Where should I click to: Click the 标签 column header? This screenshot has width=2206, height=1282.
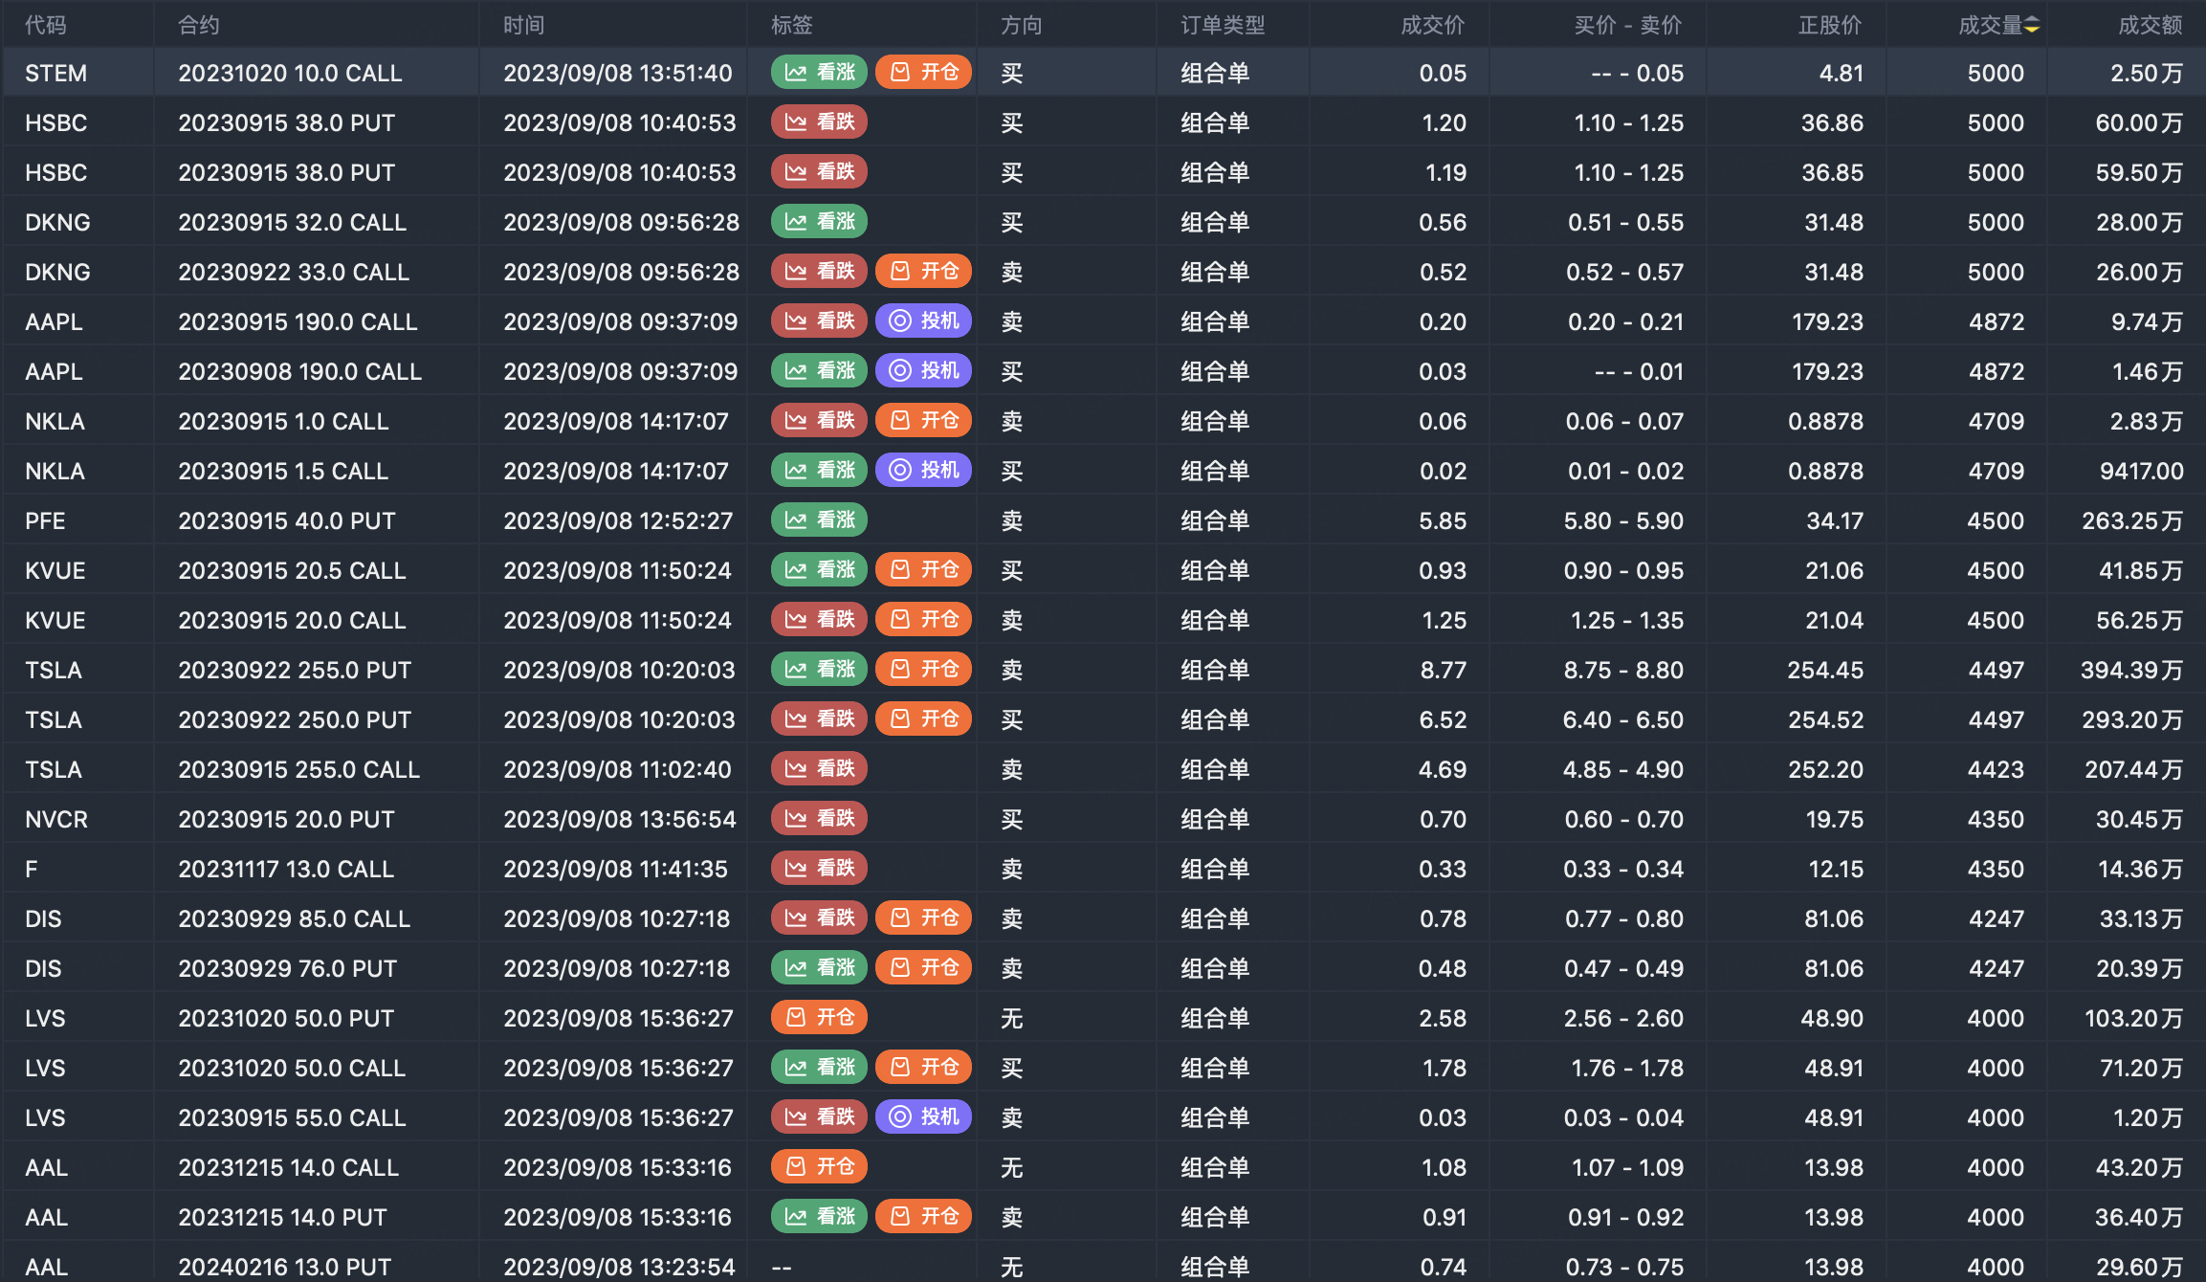[x=791, y=25]
